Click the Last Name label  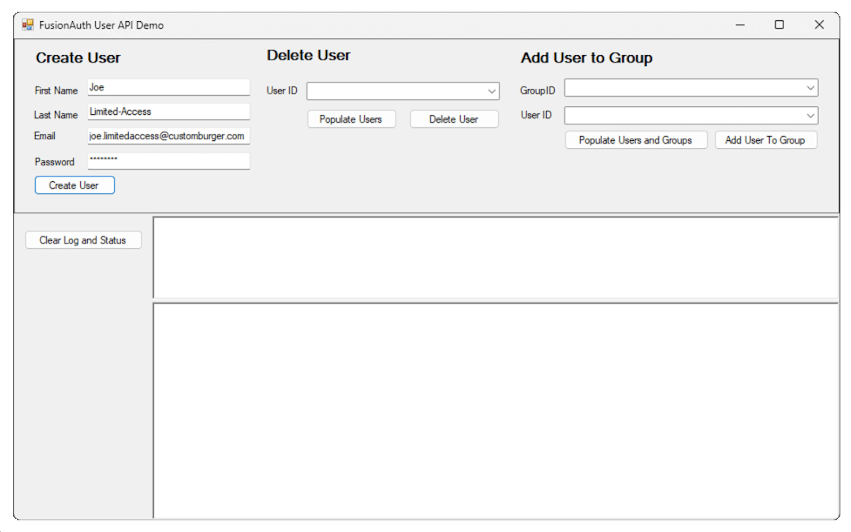[56, 115]
